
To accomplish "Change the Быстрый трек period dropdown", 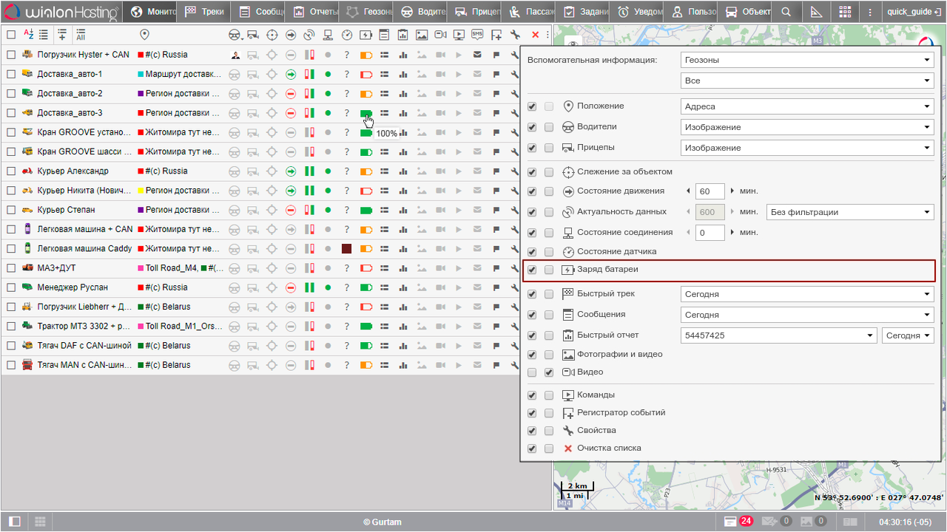I will pyautogui.click(x=805, y=293).
